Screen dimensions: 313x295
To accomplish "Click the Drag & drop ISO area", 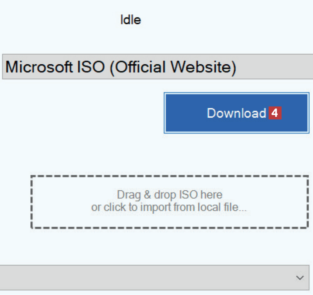I will tap(169, 202).
